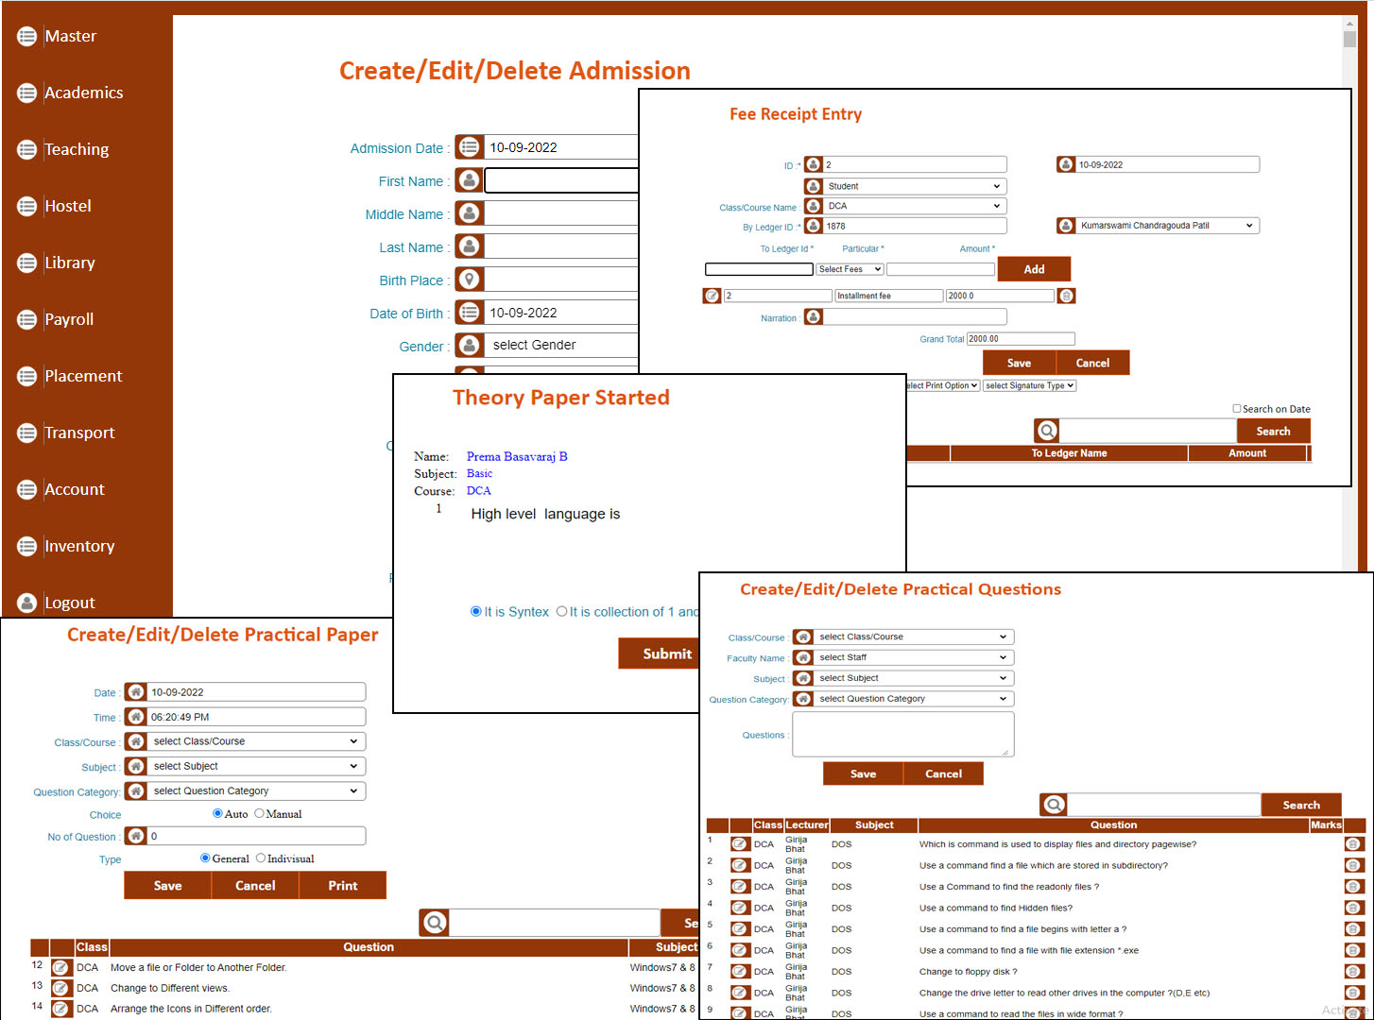Click edit icon for first DOS question row
This screenshot has height=1020, width=1374.
740,844
